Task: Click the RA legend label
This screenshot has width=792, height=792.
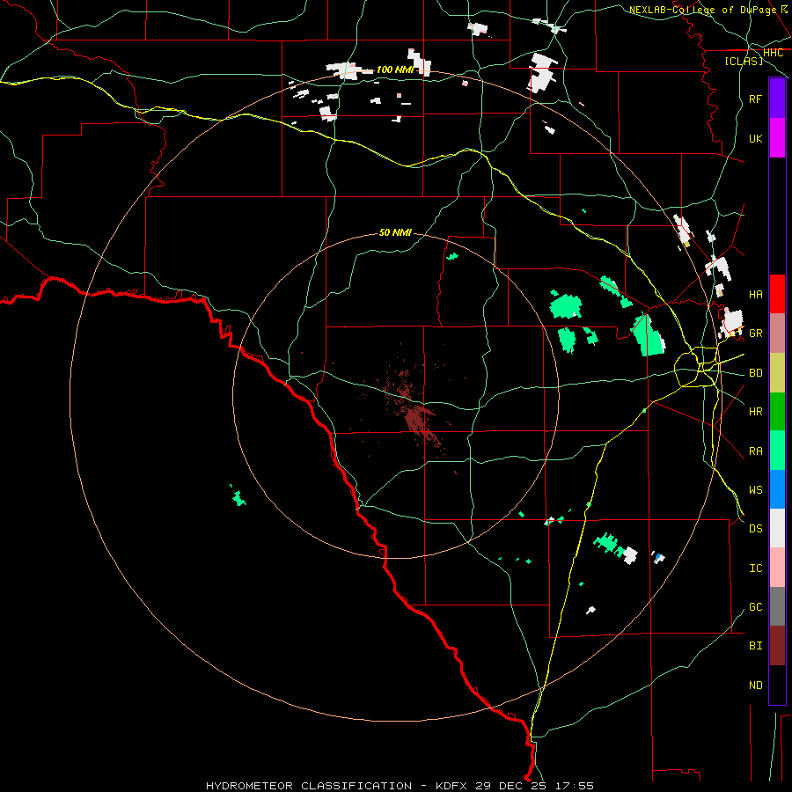Action: point(756,451)
